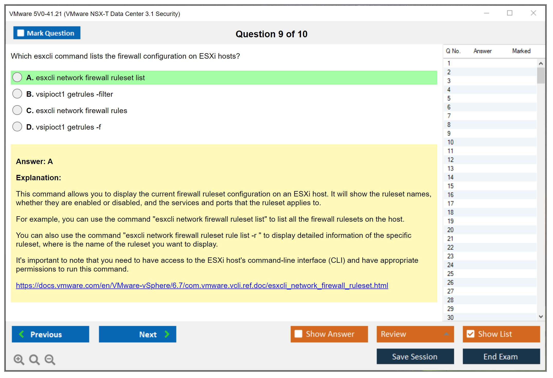Open the docs.vmware.com reference link

tap(202, 285)
